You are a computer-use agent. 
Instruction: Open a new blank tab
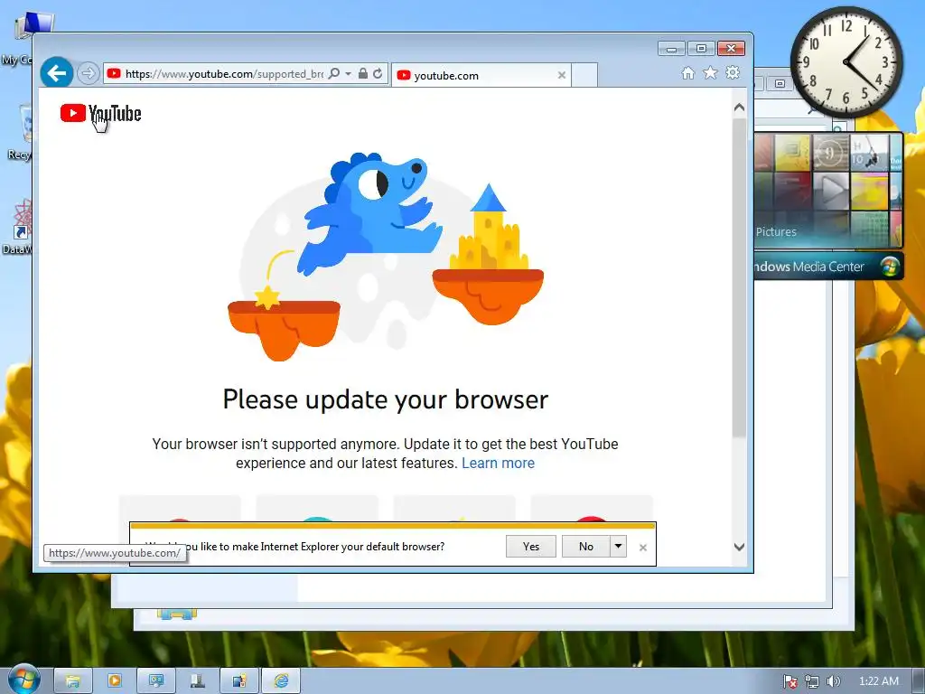tap(584, 76)
